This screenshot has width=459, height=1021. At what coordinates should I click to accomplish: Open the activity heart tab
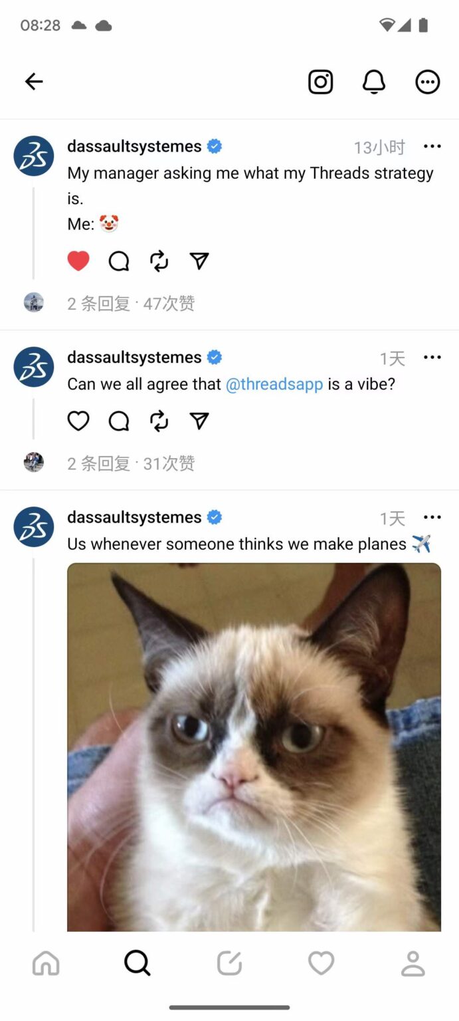[321, 963]
